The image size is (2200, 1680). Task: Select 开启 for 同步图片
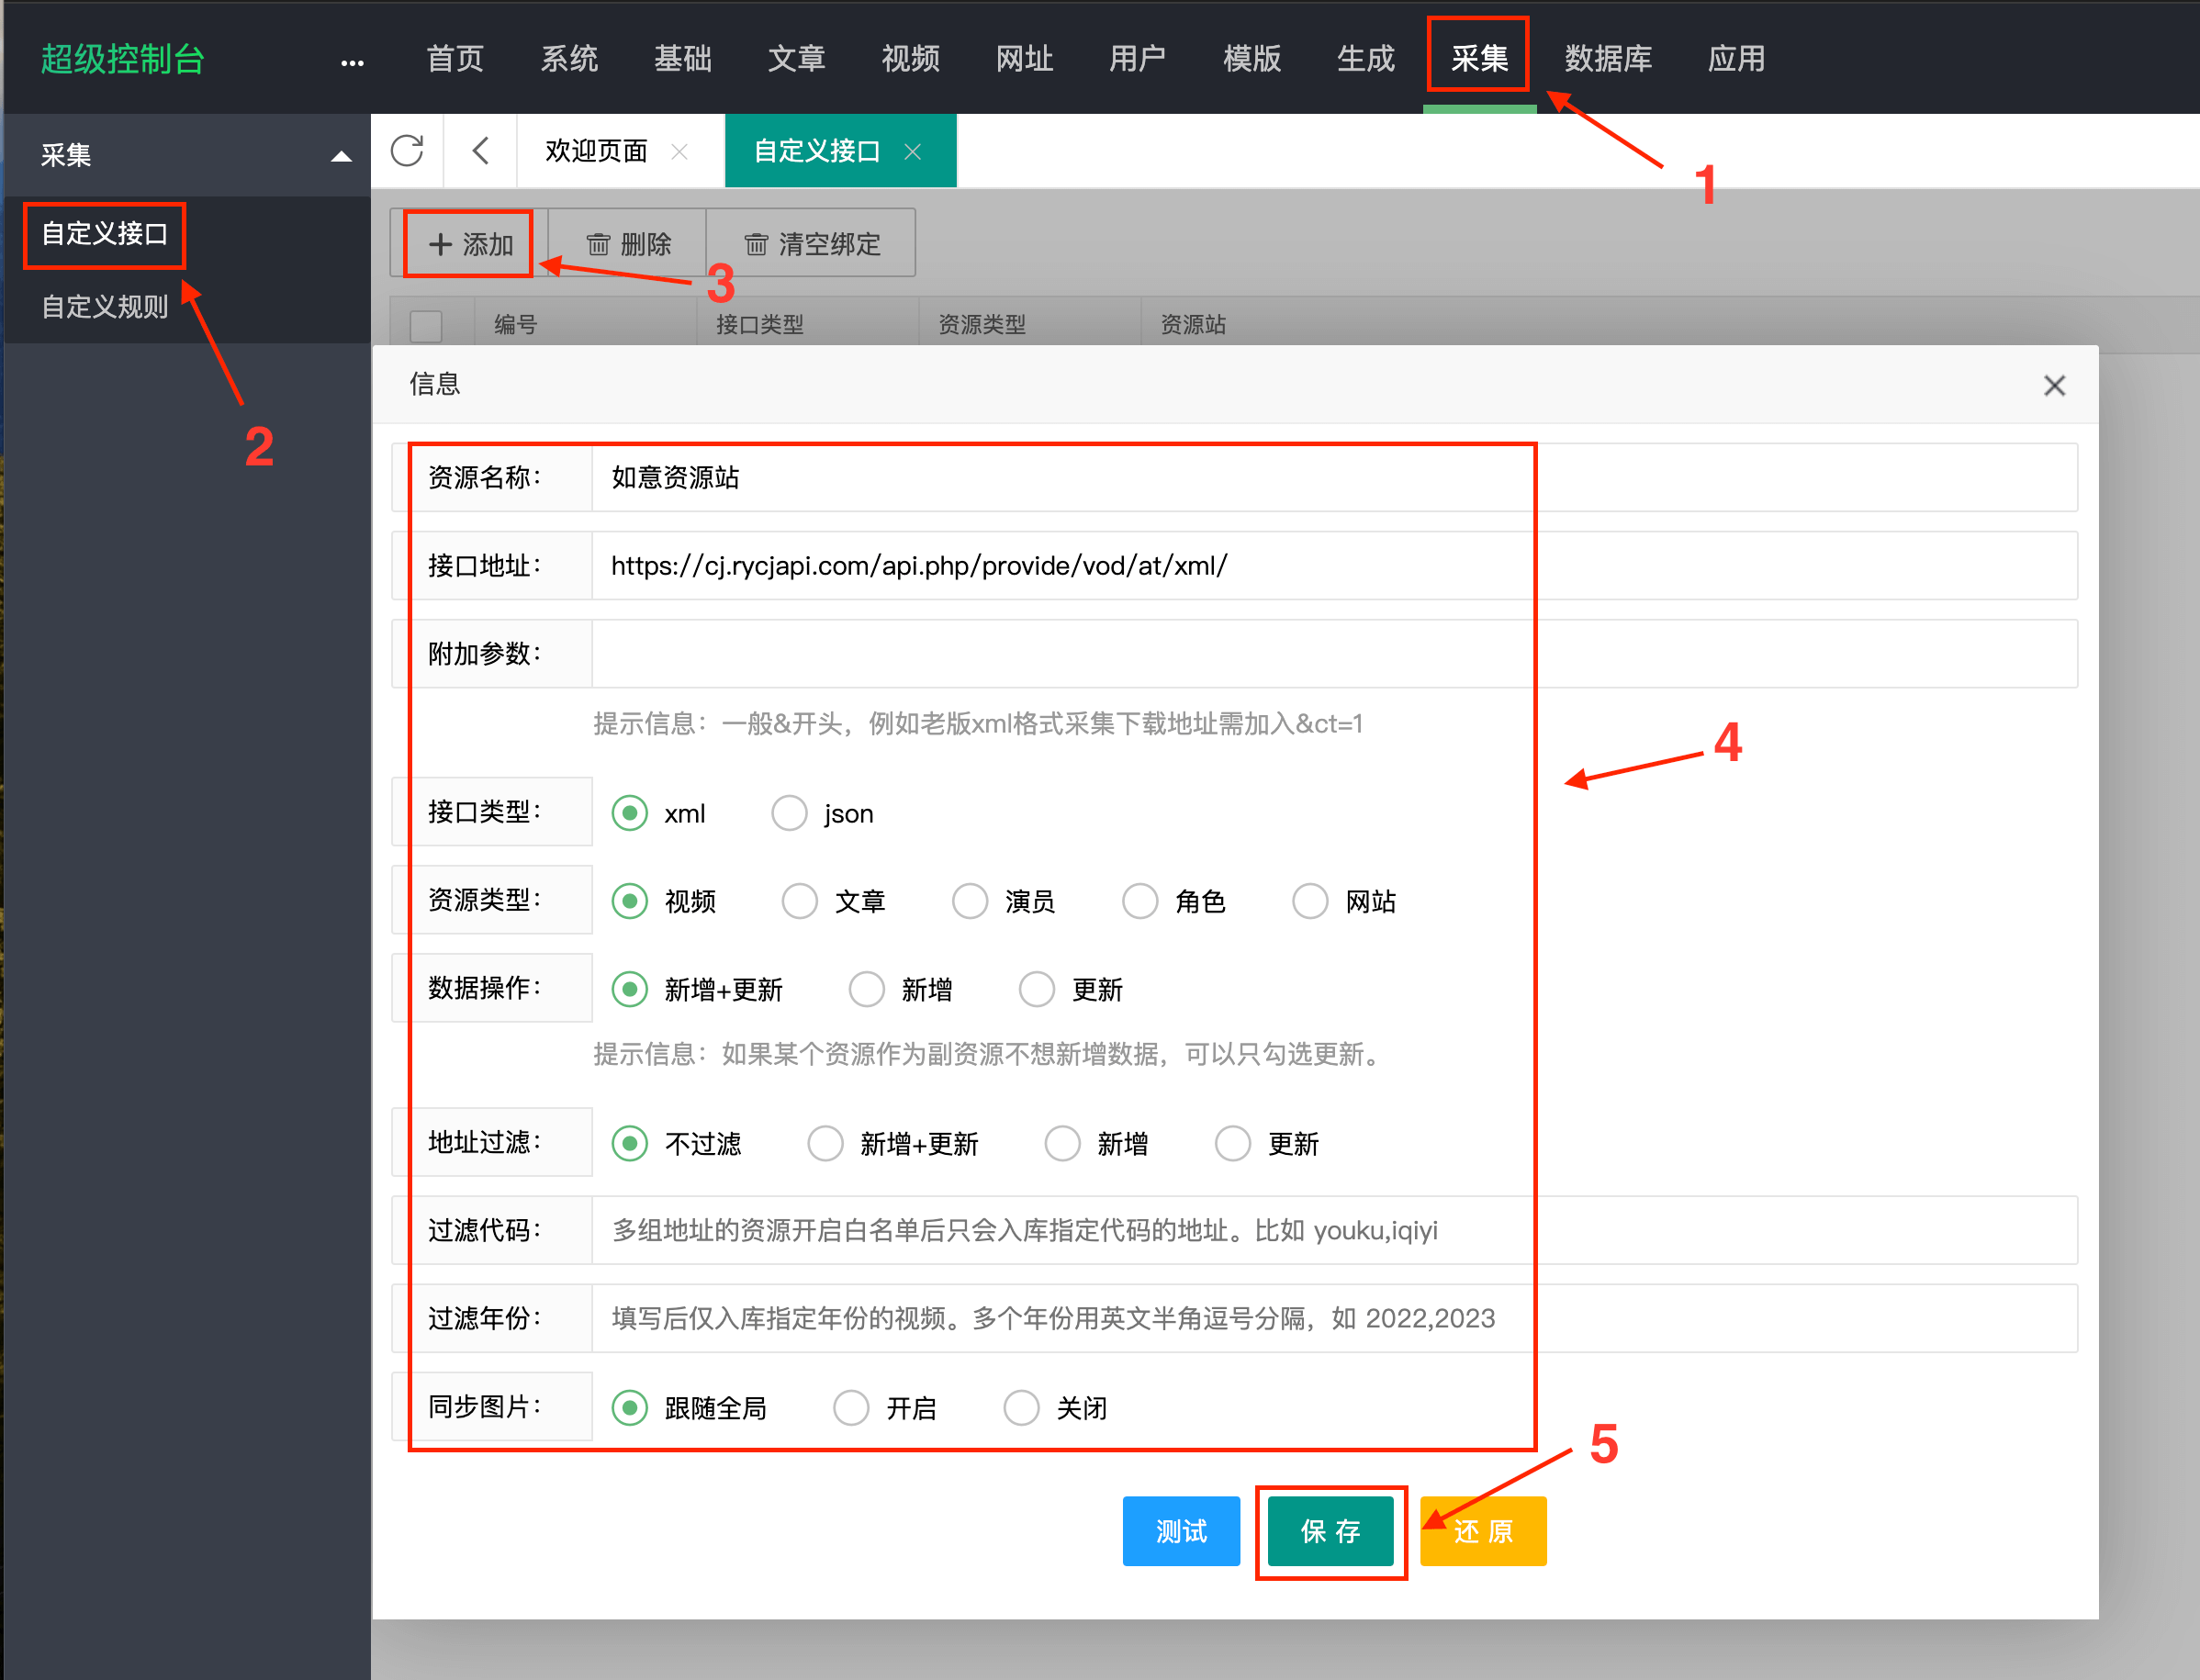point(851,1407)
